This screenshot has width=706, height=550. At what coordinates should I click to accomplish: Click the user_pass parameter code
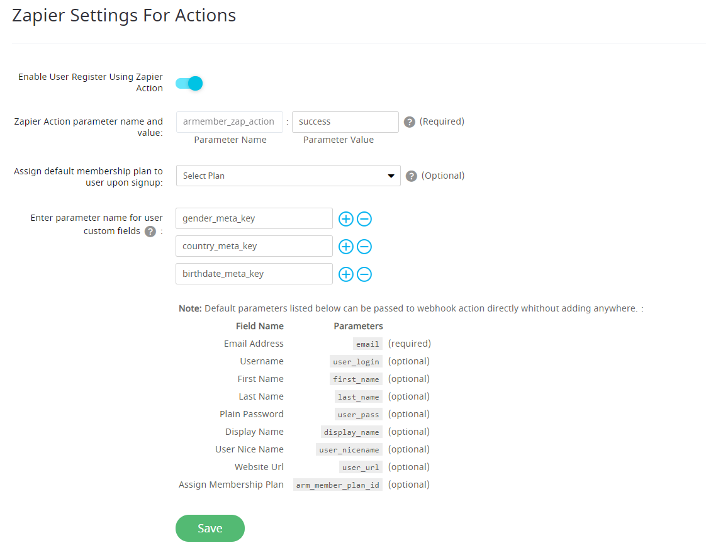[x=359, y=415]
